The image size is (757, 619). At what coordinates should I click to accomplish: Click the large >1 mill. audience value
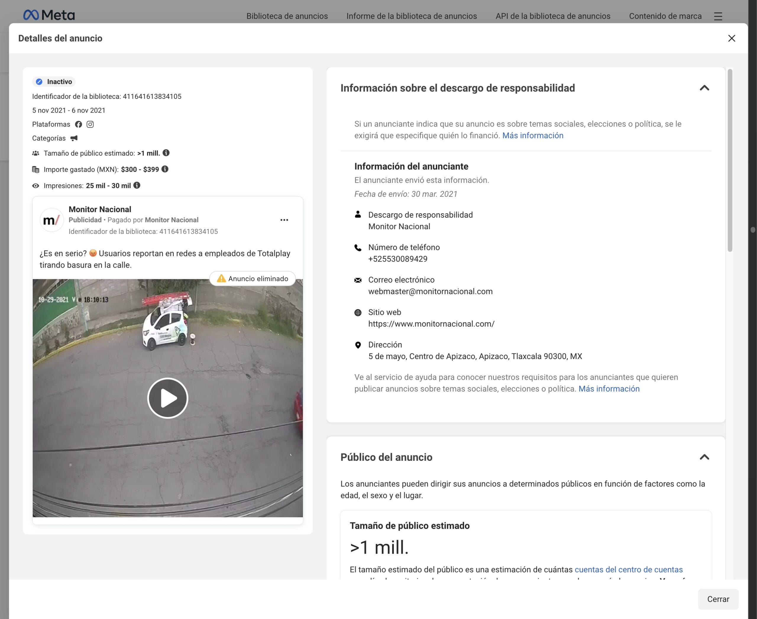379,547
